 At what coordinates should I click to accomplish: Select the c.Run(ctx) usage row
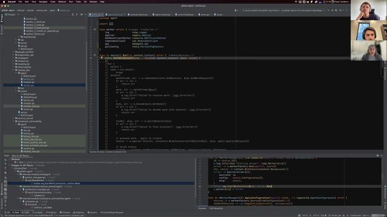click(39, 195)
